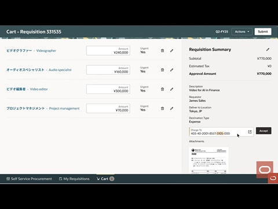Click the Charge To account field

click(x=221, y=132)
